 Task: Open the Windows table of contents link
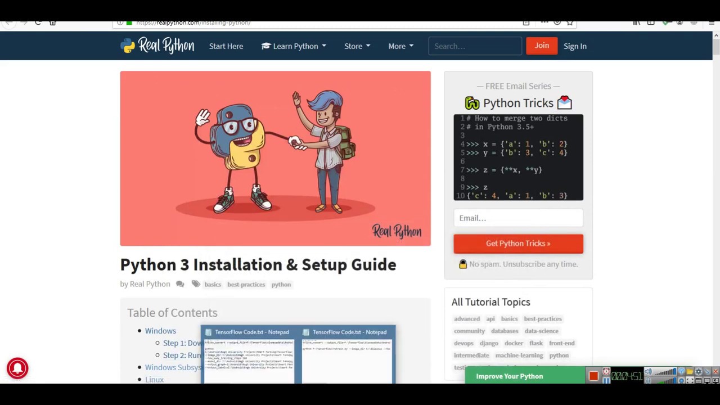160,331
